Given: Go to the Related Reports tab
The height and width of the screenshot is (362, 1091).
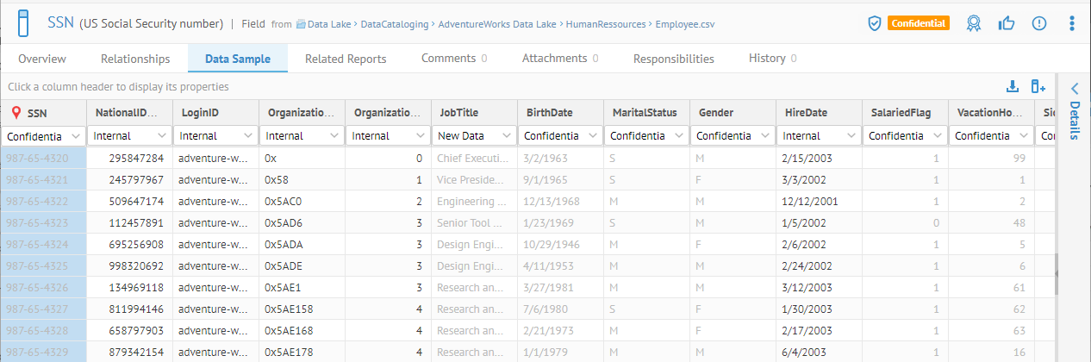Looking at the screenshot, I should click(x=346, y=59).
